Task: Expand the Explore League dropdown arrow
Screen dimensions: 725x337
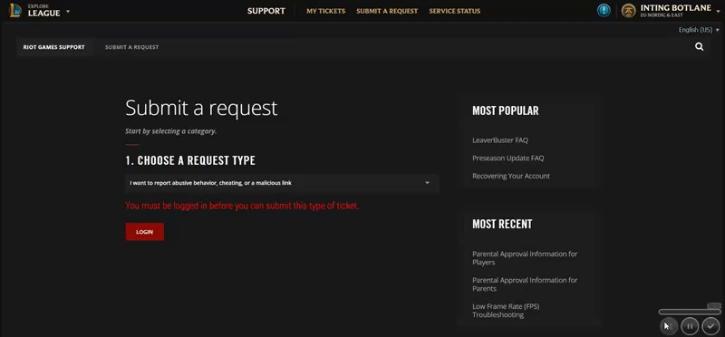Action: pyautogui.click(x=68, y=11)
